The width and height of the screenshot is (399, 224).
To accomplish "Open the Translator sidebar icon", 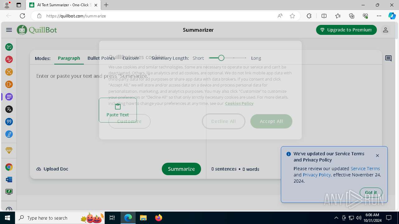I will click(x=9, y=109).
